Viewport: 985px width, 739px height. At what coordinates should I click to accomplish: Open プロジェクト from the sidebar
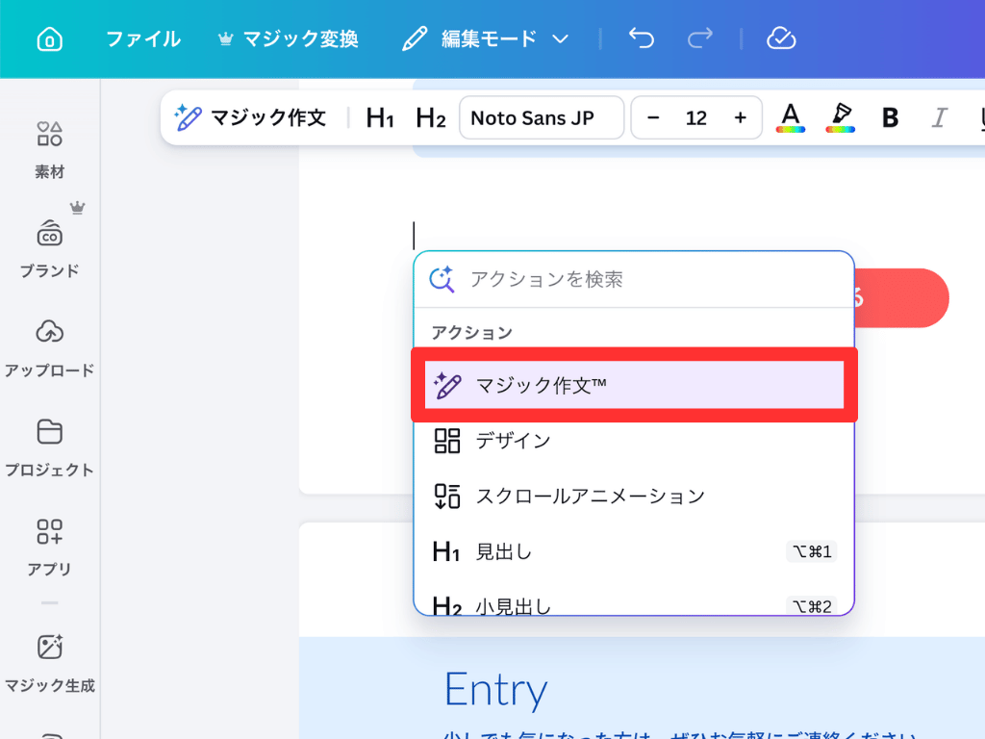click(x=49, y=447)
